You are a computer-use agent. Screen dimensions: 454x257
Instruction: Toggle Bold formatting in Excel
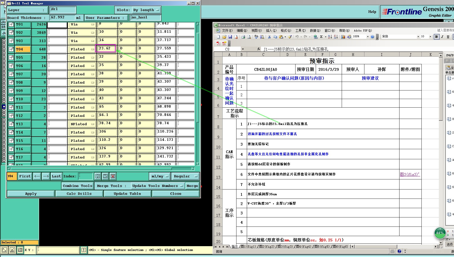coord(436,37)
